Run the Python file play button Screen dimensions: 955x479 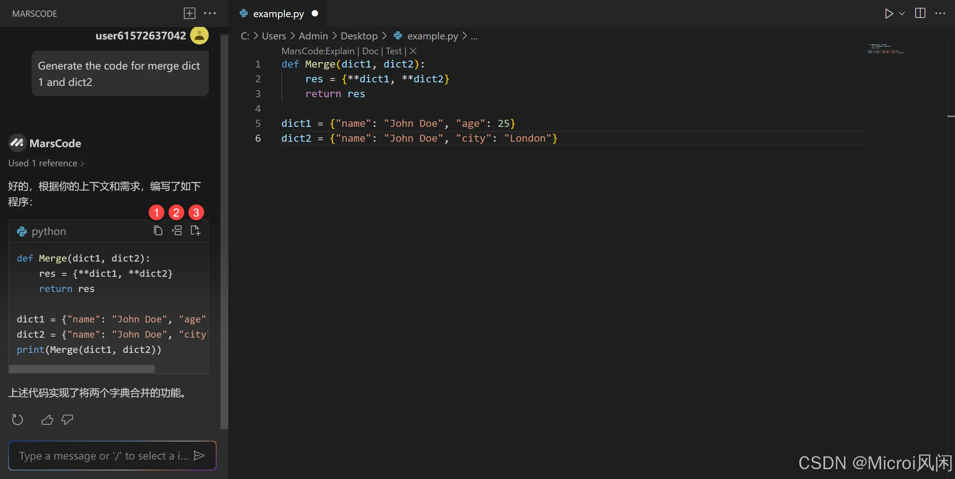(x=889, y=14)
